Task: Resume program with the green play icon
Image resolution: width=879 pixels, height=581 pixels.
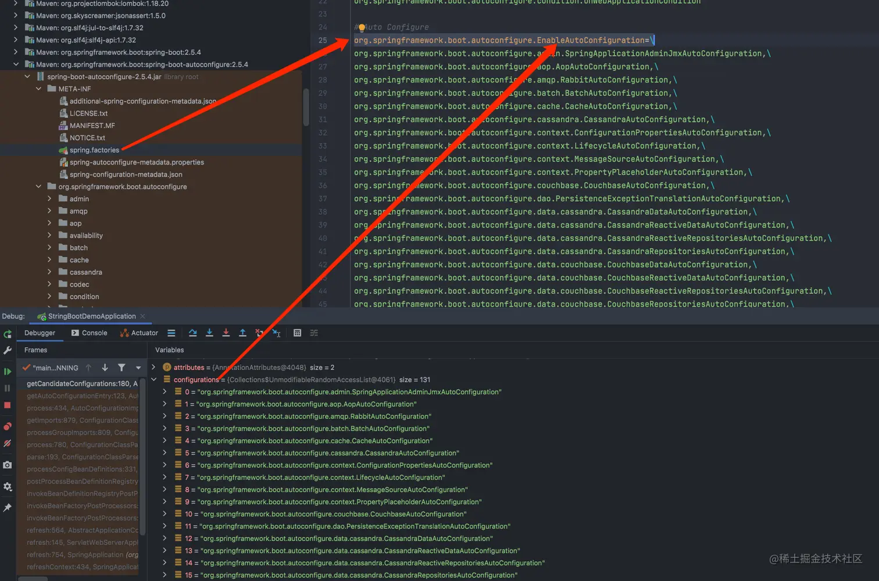Action: 8,371
